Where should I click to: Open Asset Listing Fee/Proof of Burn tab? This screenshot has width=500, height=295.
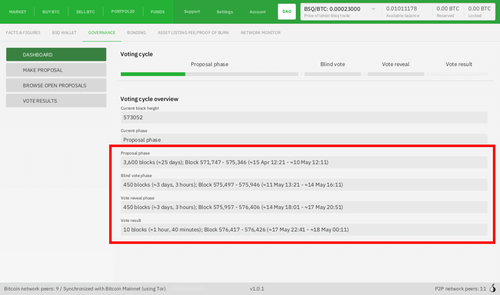pos(193,33)
